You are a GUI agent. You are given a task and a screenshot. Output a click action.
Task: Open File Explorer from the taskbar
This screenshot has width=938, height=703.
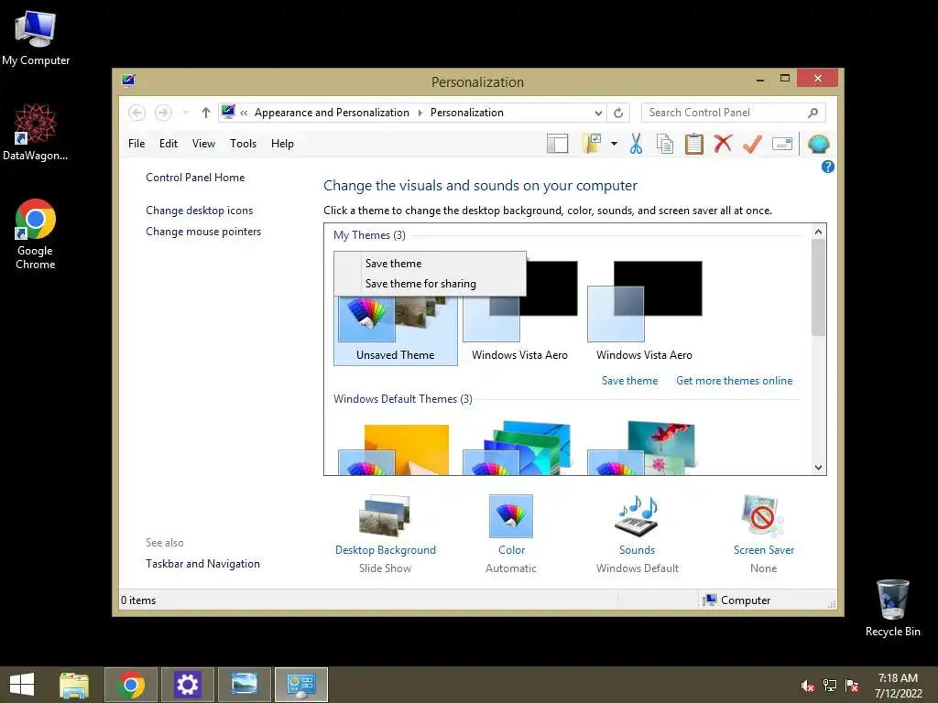tap(74, 685)
